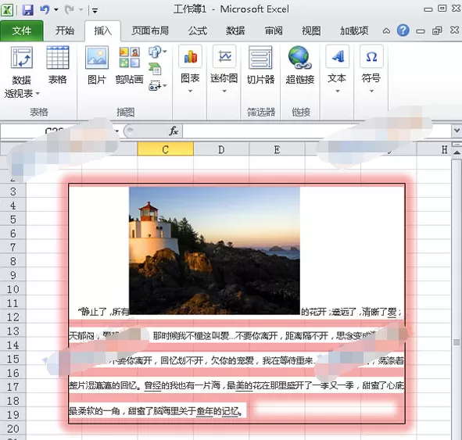Click the 切片器 (Slicer) icon
The height and width of the screenshot is (440, 462).
(x=260, y=66)
